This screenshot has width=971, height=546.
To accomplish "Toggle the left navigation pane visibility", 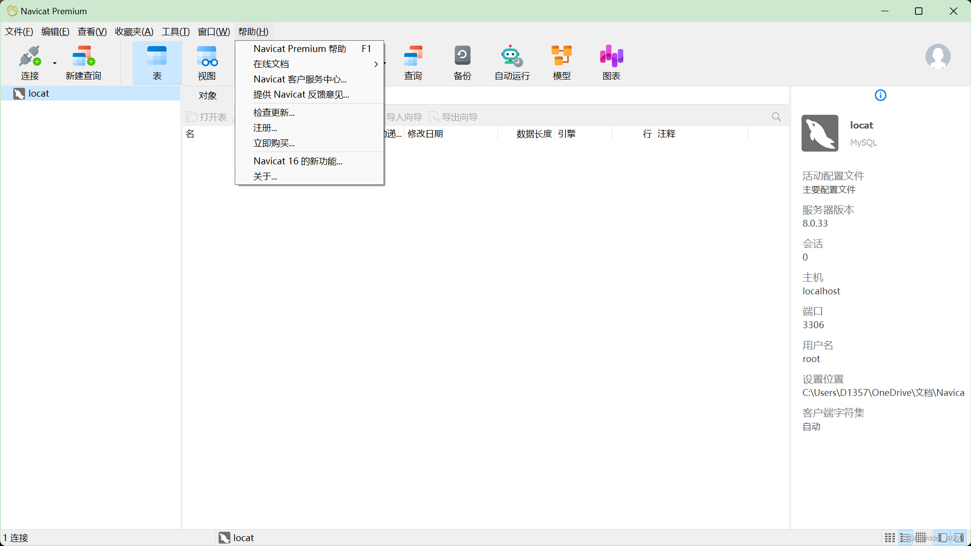I will pyautogui.click(x=942, y=538).
